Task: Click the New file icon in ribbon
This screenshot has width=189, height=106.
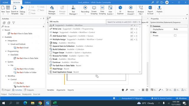Action: [3, 8]
